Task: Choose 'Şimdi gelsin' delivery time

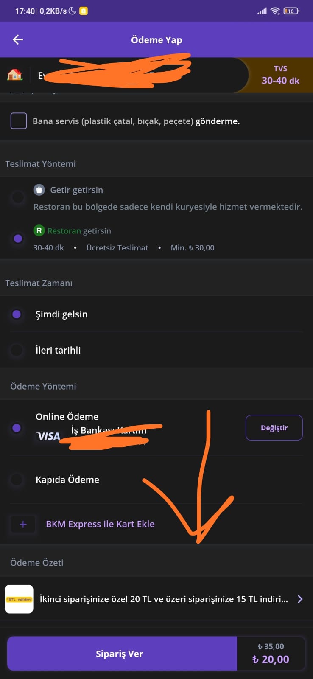Action: click(17, 314)
